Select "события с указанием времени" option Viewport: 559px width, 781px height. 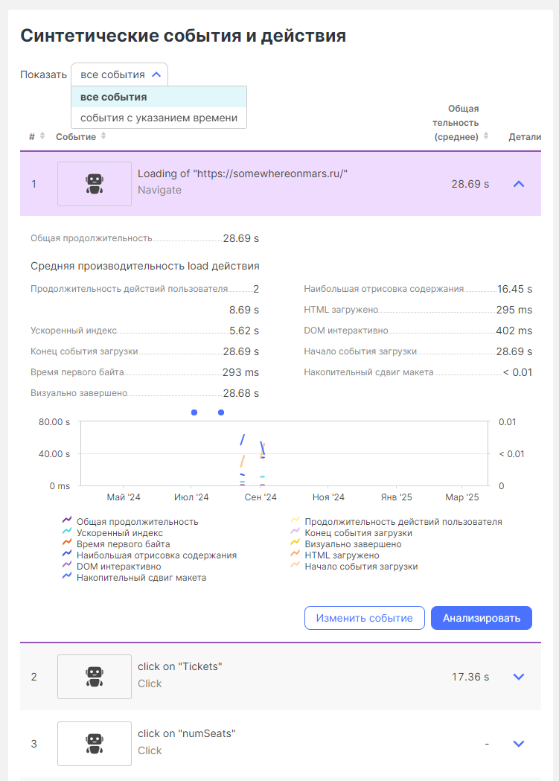point(158,118)
